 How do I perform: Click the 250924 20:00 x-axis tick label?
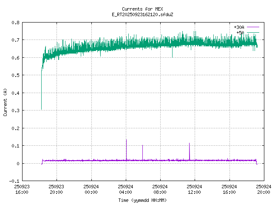point(263,189)
